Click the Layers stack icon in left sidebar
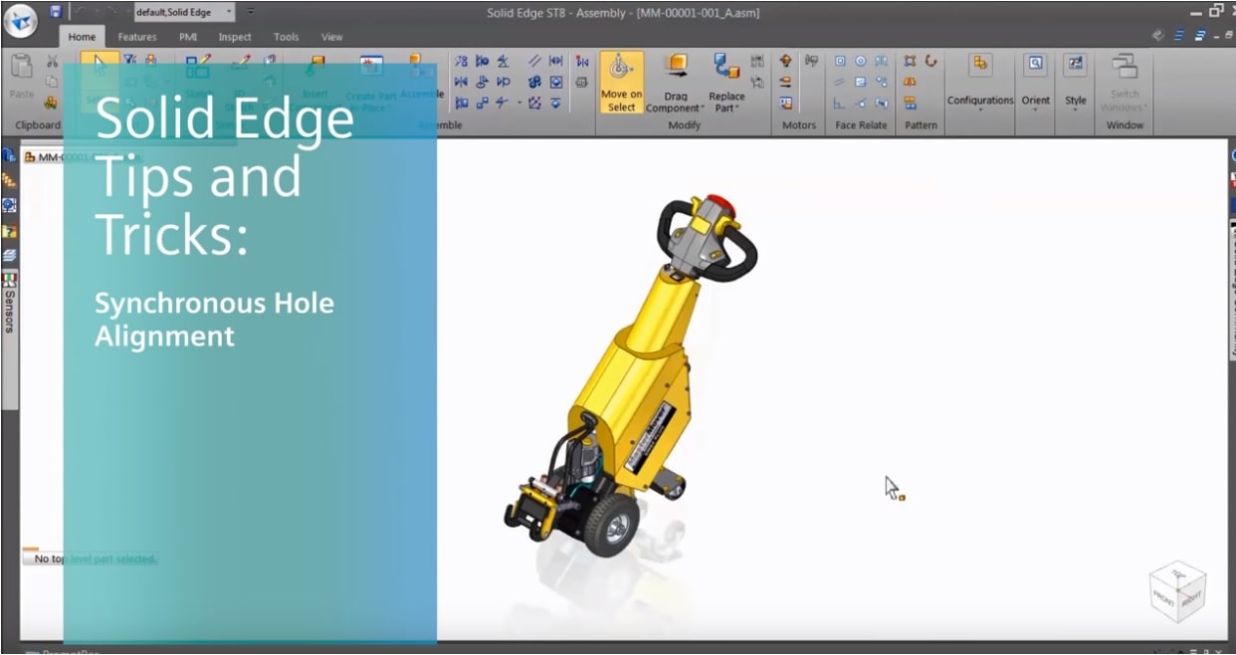This screenshot has height=655, width=1236. point(9,256)
